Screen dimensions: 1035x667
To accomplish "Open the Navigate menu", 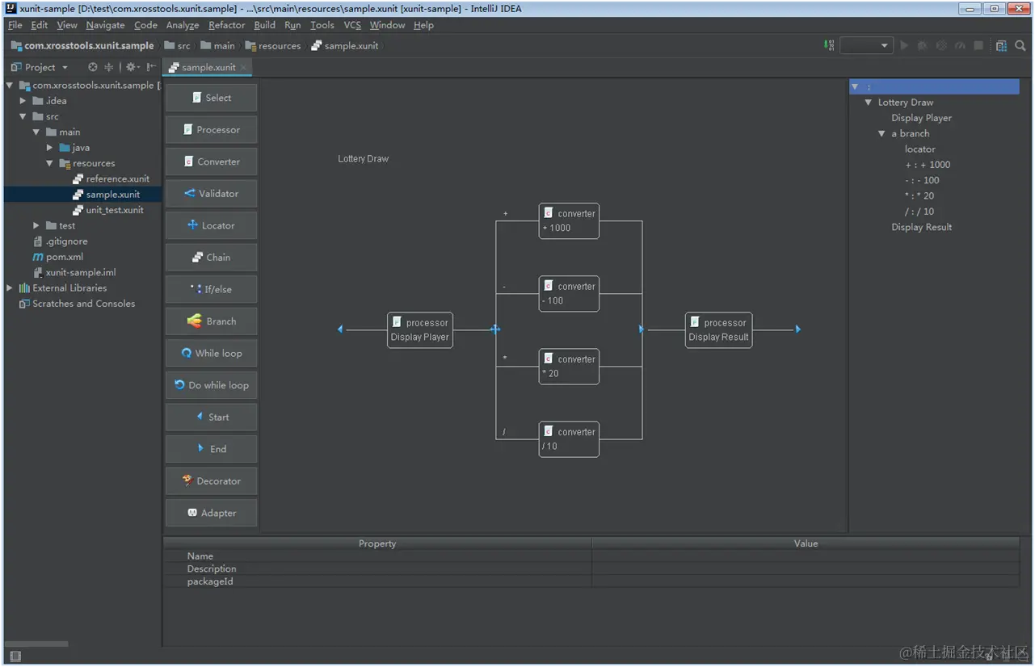I will 105,25.
